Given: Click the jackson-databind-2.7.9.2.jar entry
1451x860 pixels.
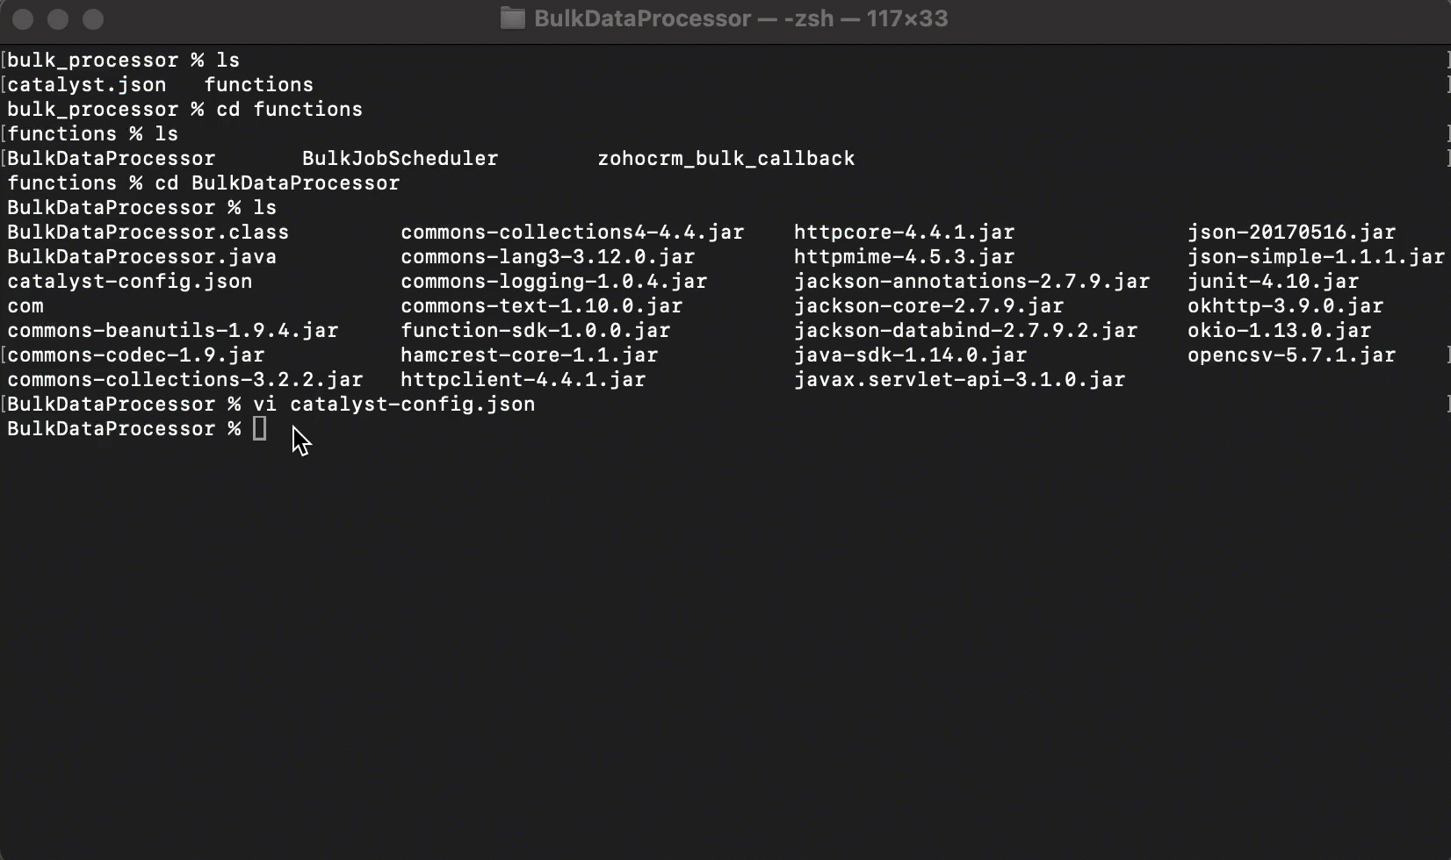Looking at the screenshot, I should click(x=965, y=331).
